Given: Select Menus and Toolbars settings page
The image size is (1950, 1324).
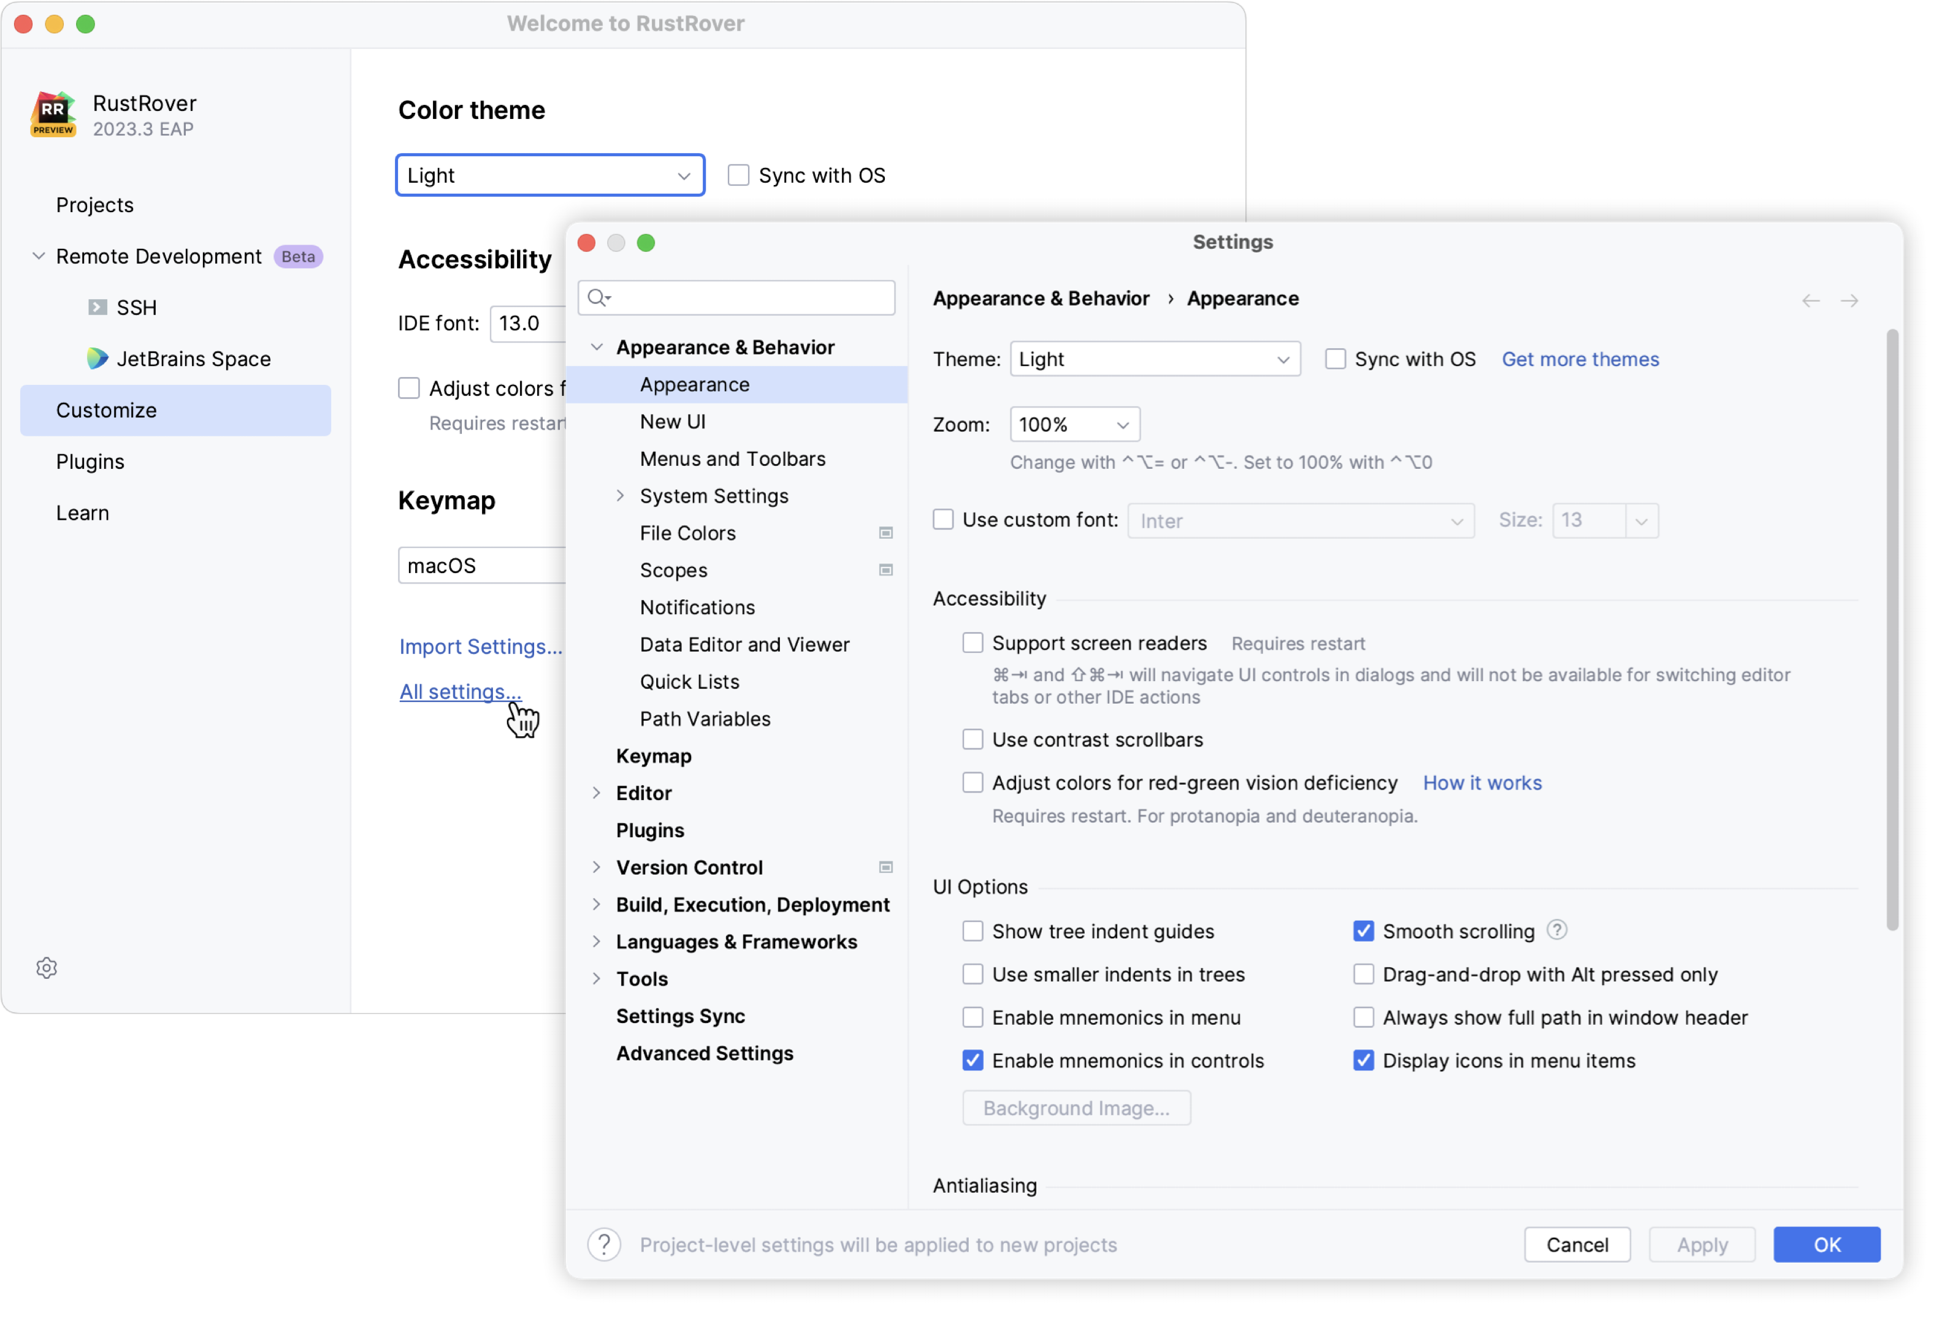Looking at the screenshot, I should point(732,458).
